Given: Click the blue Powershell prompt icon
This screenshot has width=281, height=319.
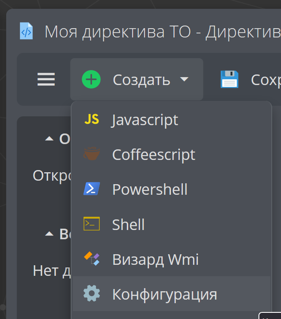Looking at the screenshot, I should click(x=91, y=189).
